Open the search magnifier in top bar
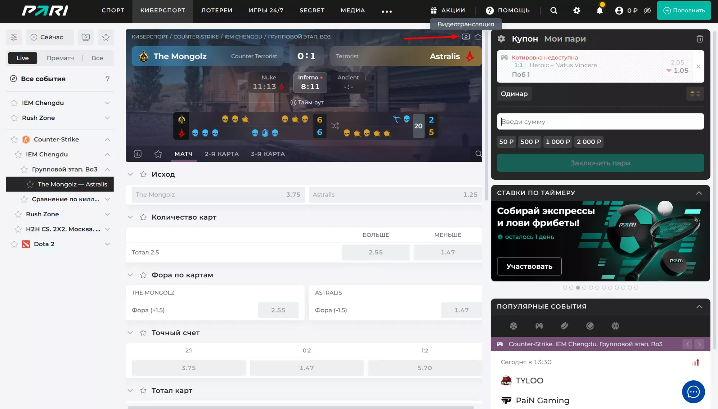Viewport: 718px width, 409px height. 553,10
